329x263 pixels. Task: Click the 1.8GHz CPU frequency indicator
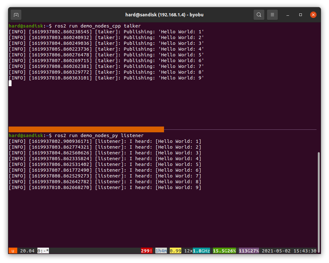(201, 251)
